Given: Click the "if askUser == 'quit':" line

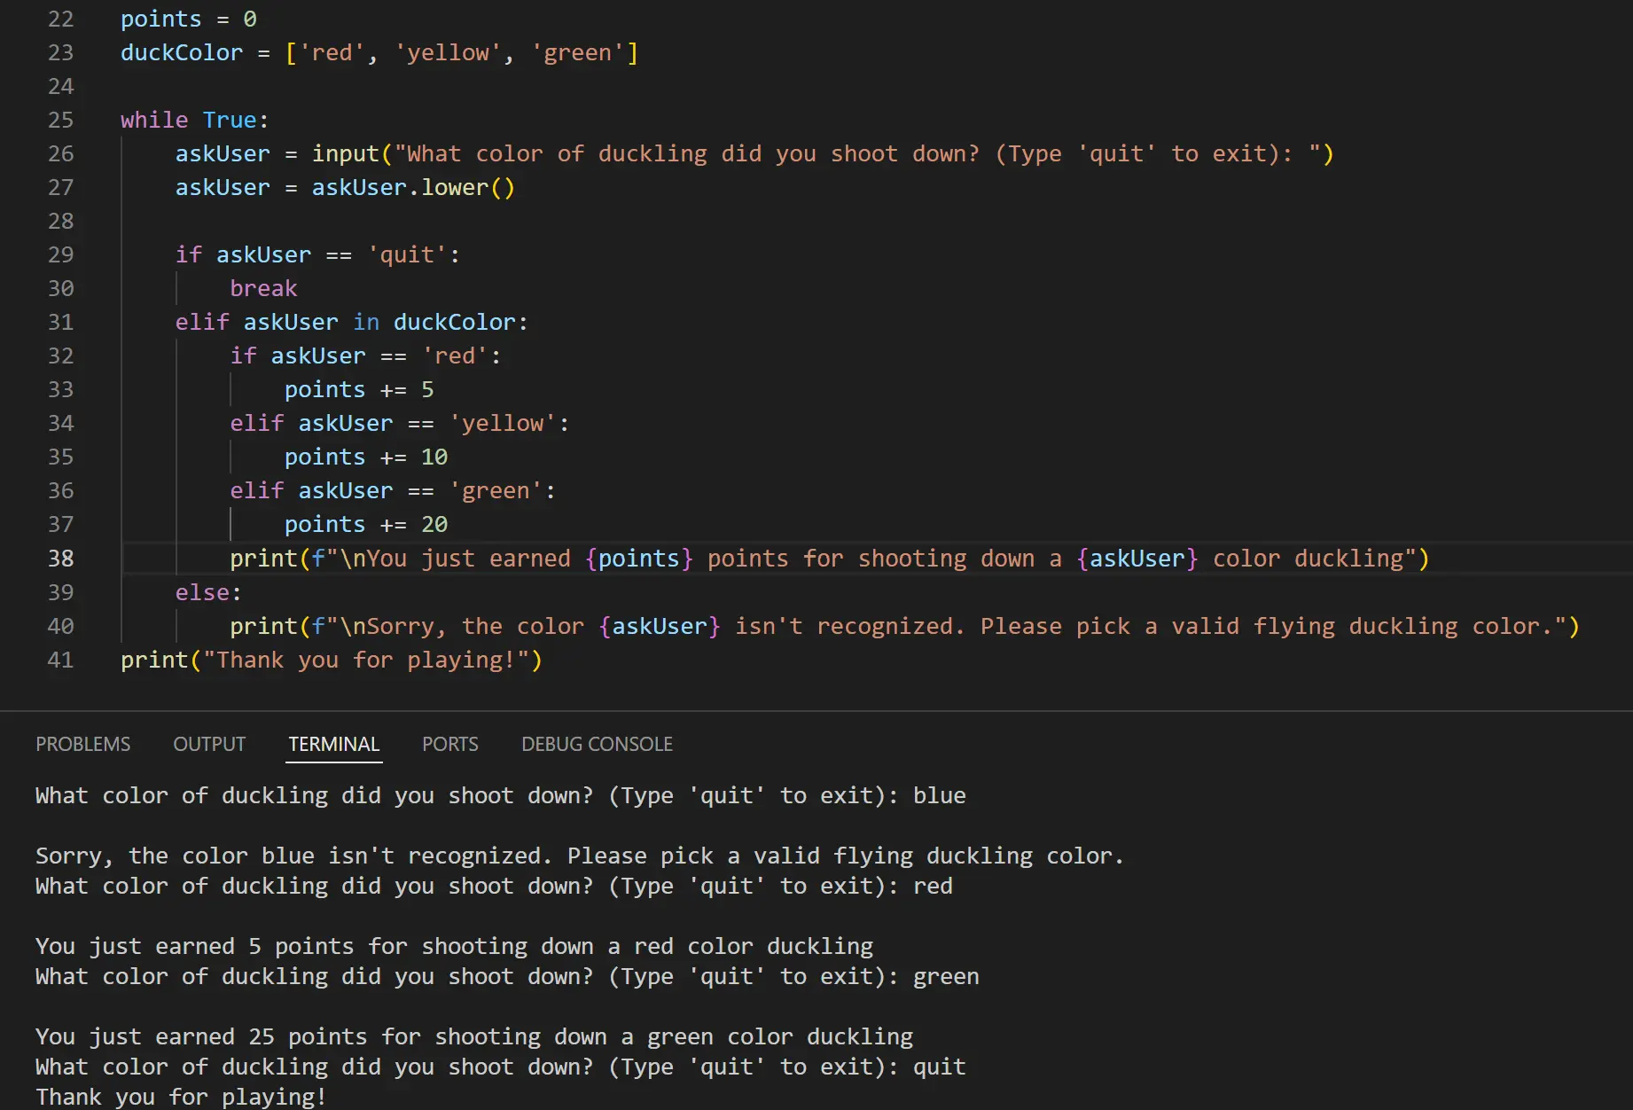Looking at the screenshot, I should 317,254.
